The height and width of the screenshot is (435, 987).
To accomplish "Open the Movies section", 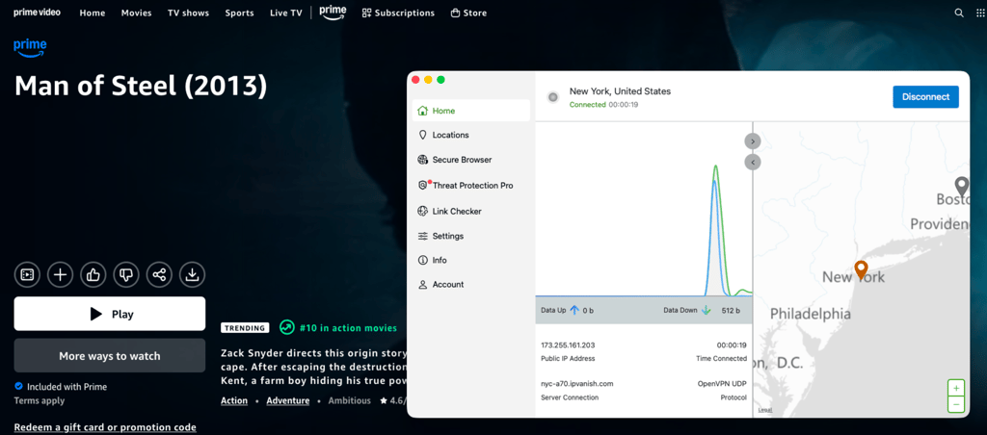I will pos(137,13).
